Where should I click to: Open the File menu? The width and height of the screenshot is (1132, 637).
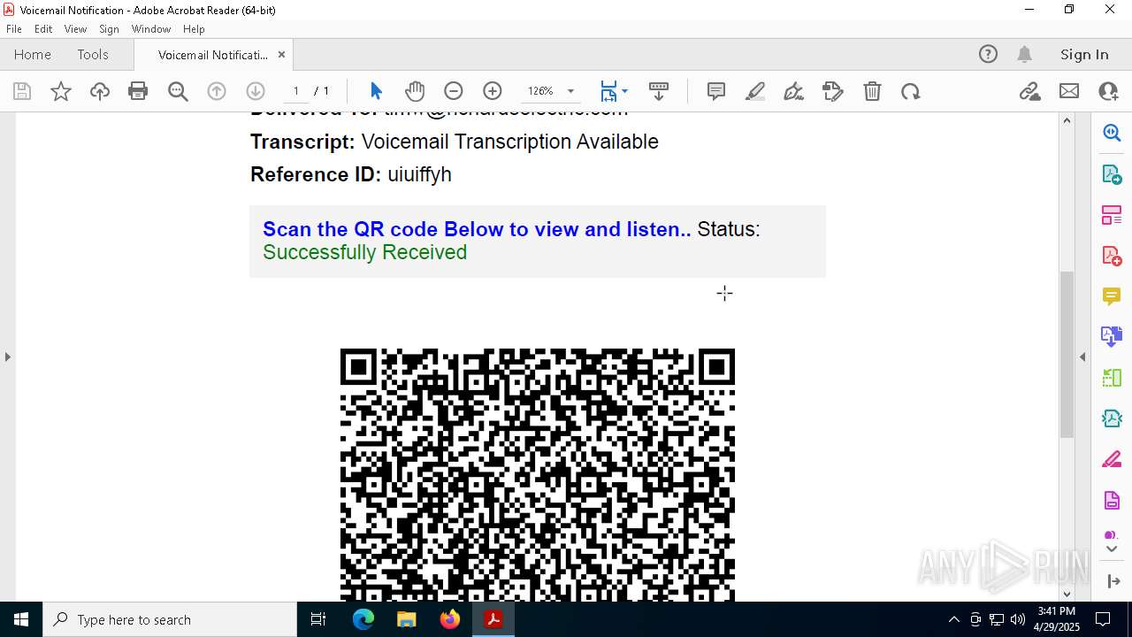(x=14, y=29)
